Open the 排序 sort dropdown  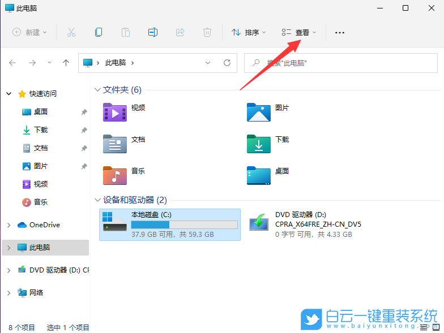click(x=249, y=33)
